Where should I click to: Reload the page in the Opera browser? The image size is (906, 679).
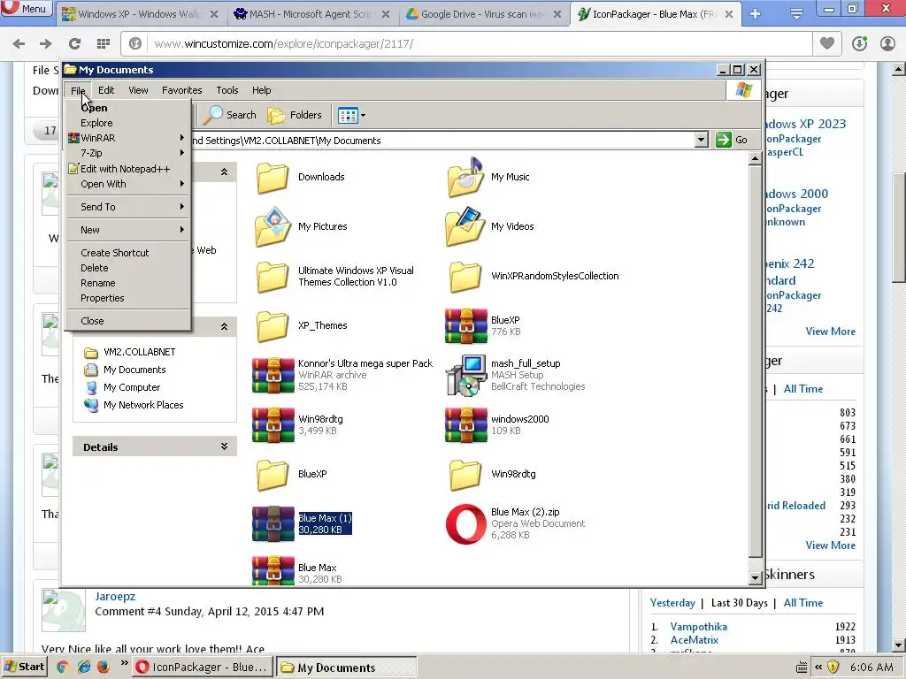(74, 43)
